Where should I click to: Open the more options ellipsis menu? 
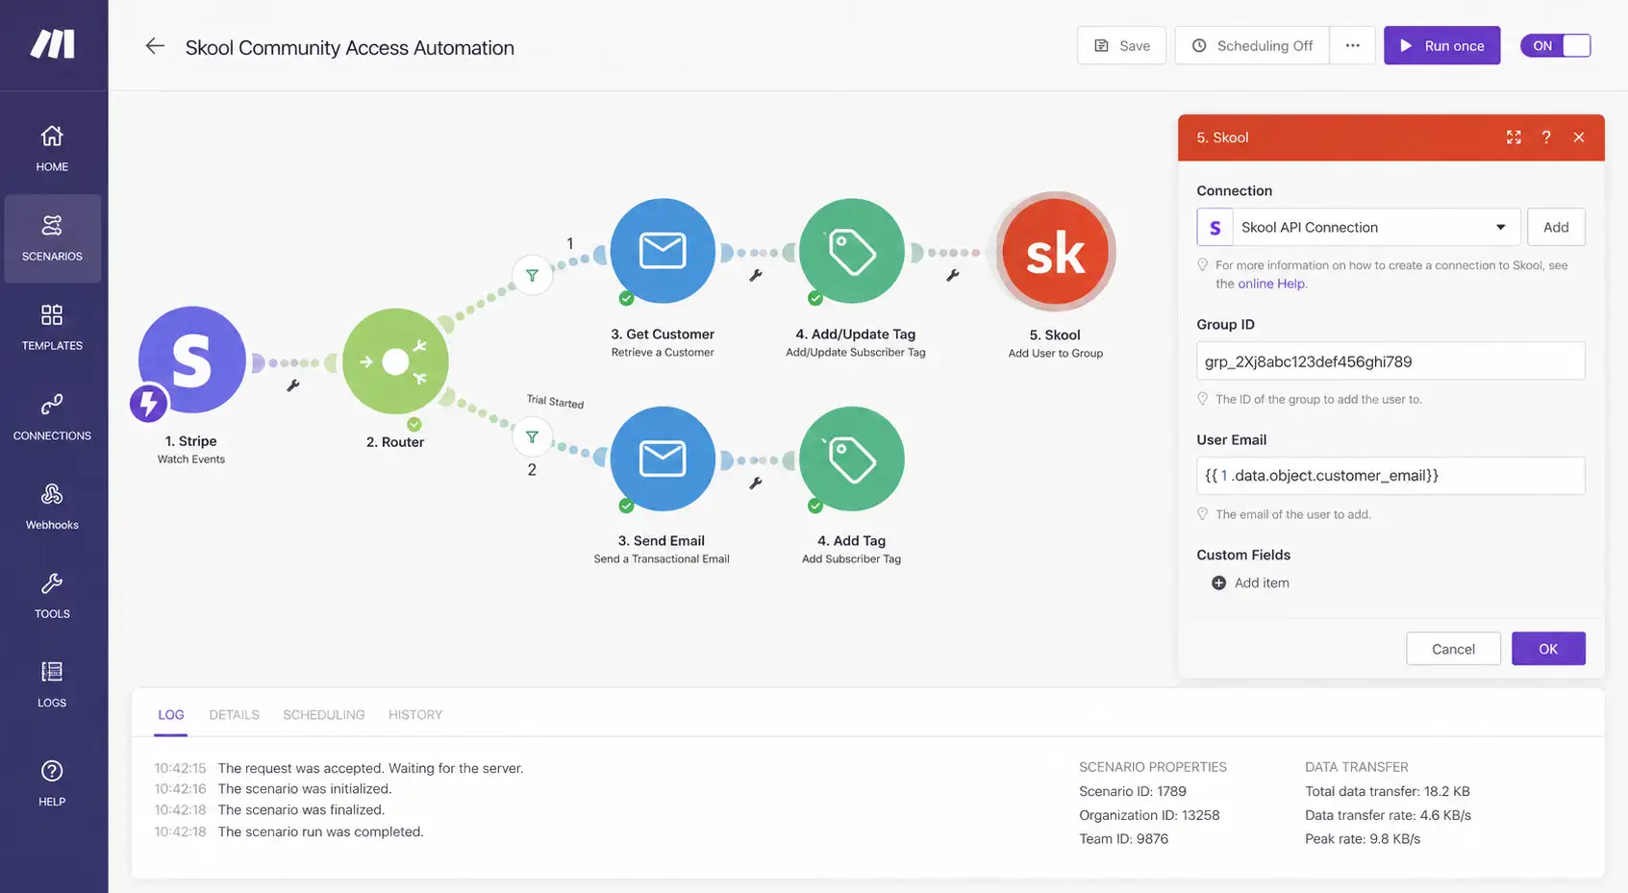(x=1352, y=45)
